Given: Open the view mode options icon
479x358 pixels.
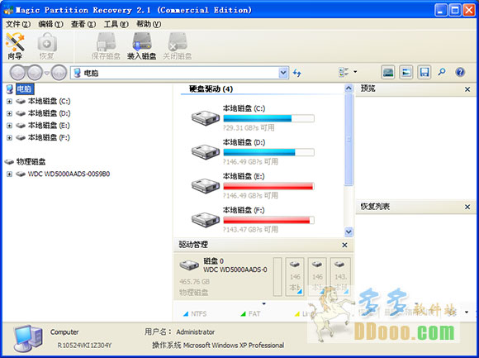Looking at the screenshot, I should [344, 72].
